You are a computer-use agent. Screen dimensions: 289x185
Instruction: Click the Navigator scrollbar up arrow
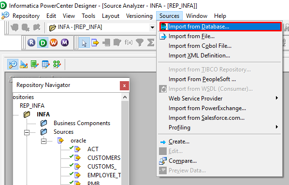point(125,97)
